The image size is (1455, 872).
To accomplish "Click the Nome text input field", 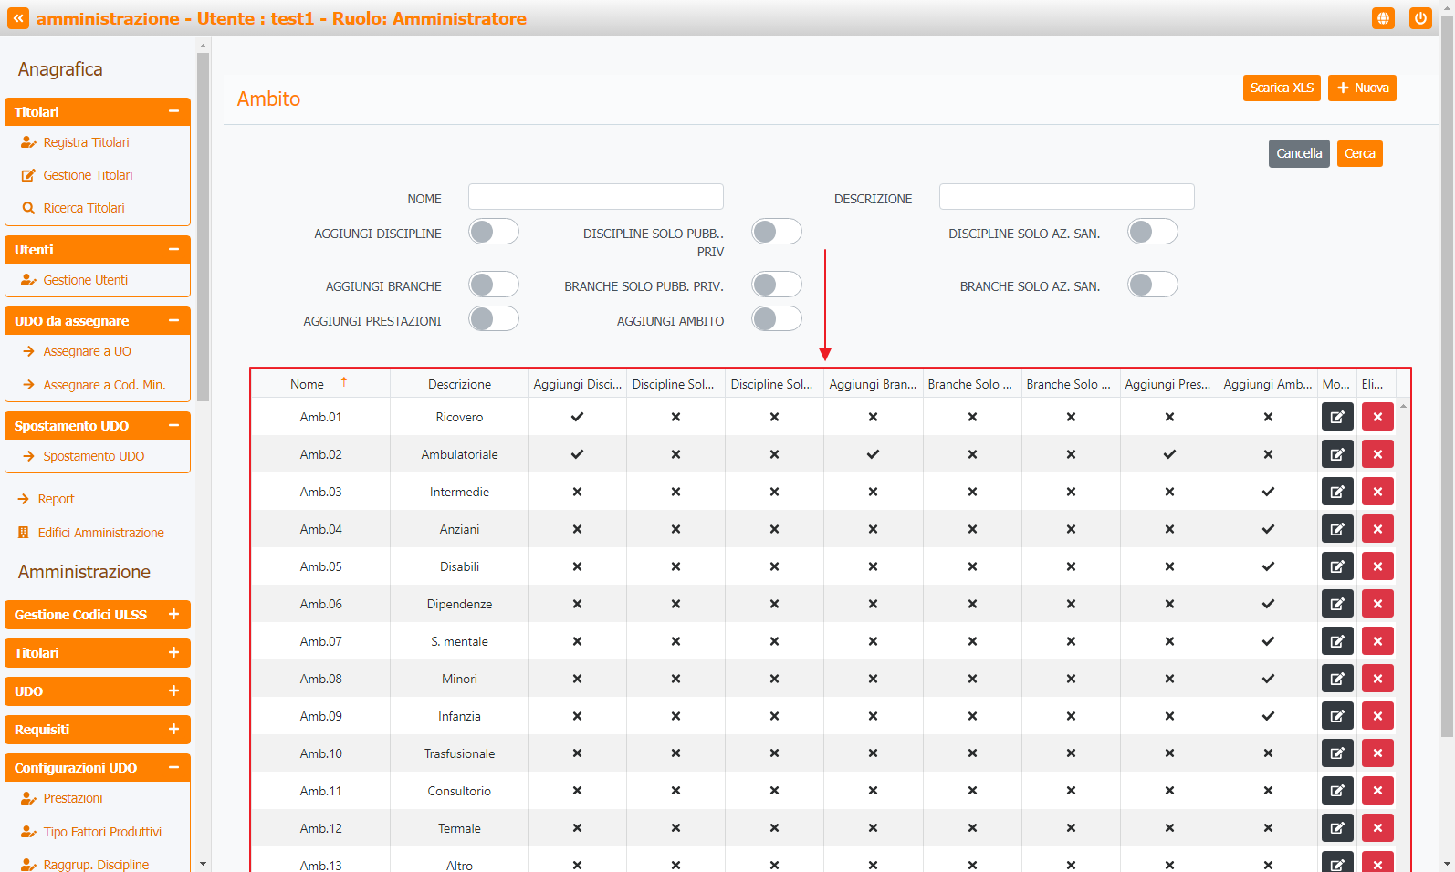I will pos(595,197).
